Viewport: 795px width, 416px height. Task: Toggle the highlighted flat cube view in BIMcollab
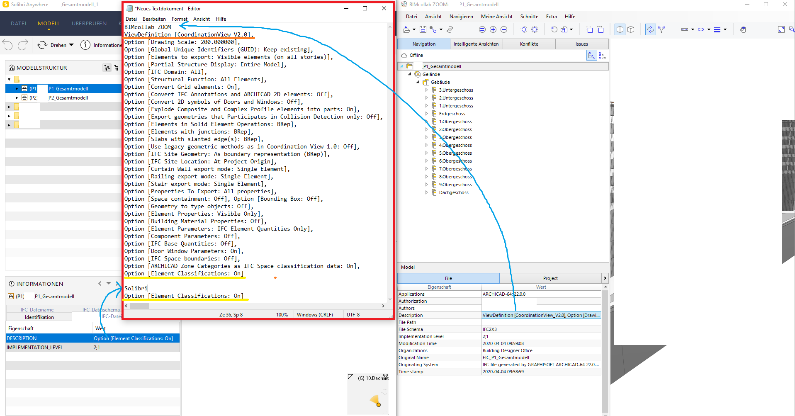coord(620,29)
